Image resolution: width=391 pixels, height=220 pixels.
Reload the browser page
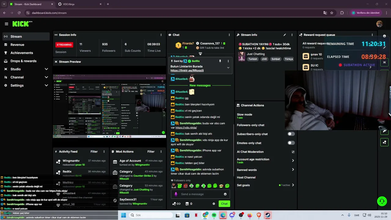click(19, 13)
